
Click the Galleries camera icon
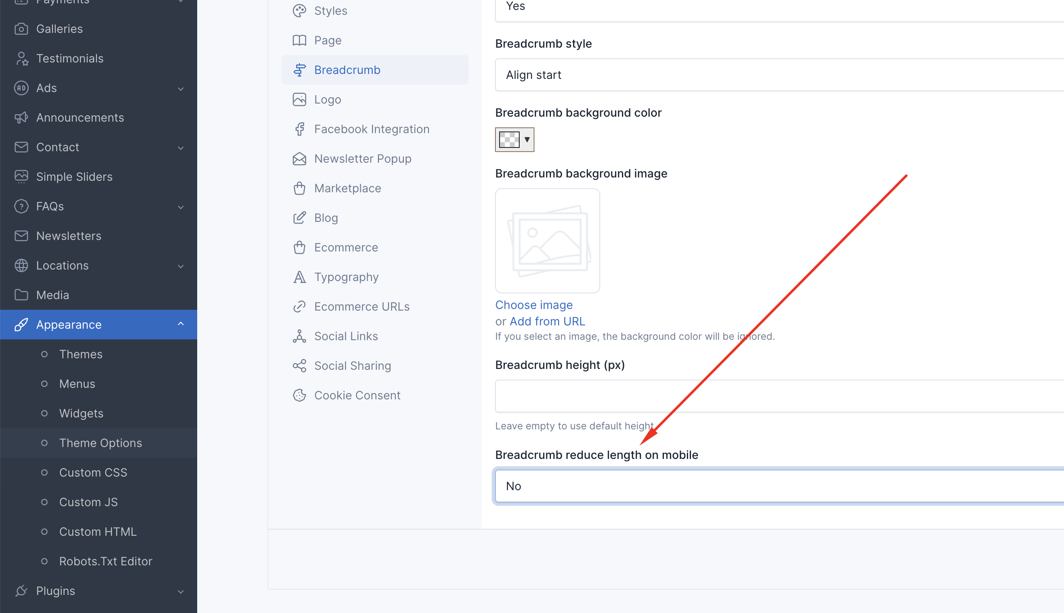point(21,29)
